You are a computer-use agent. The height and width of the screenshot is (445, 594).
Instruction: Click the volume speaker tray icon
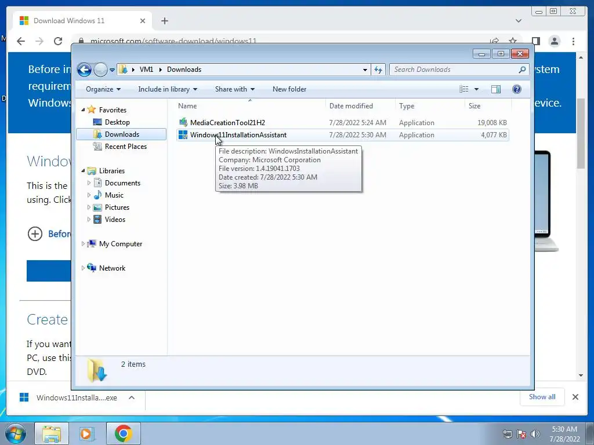(535, 434)
